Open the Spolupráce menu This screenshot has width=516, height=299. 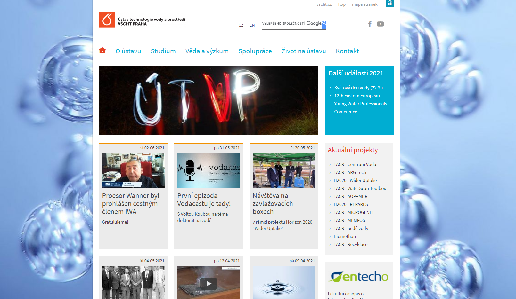[255, 51]
